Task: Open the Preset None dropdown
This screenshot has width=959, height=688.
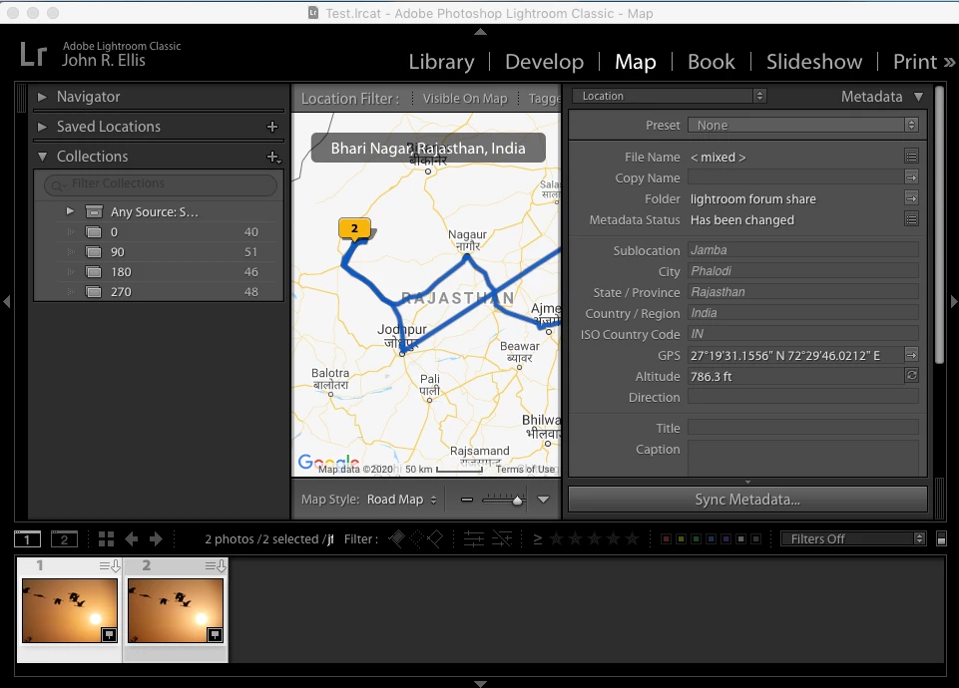Action: (803, 126)
